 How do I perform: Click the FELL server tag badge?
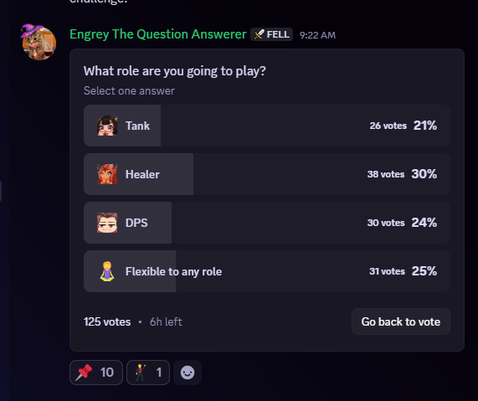click(271, 34)
